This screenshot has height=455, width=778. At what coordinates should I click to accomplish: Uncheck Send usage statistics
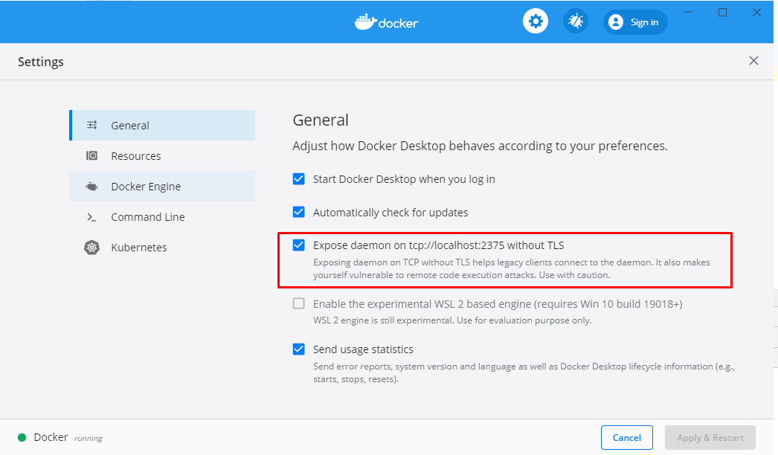(299, 349)
